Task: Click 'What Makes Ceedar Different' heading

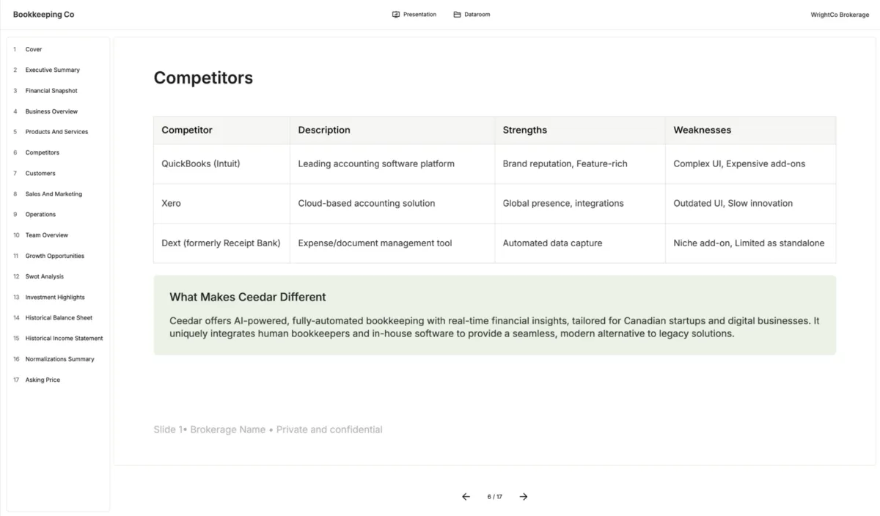Action: click(x=248, y=297)
